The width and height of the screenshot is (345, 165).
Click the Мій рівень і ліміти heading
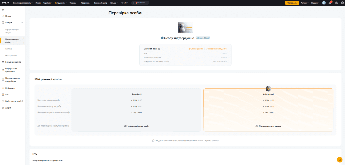point(48,79)
